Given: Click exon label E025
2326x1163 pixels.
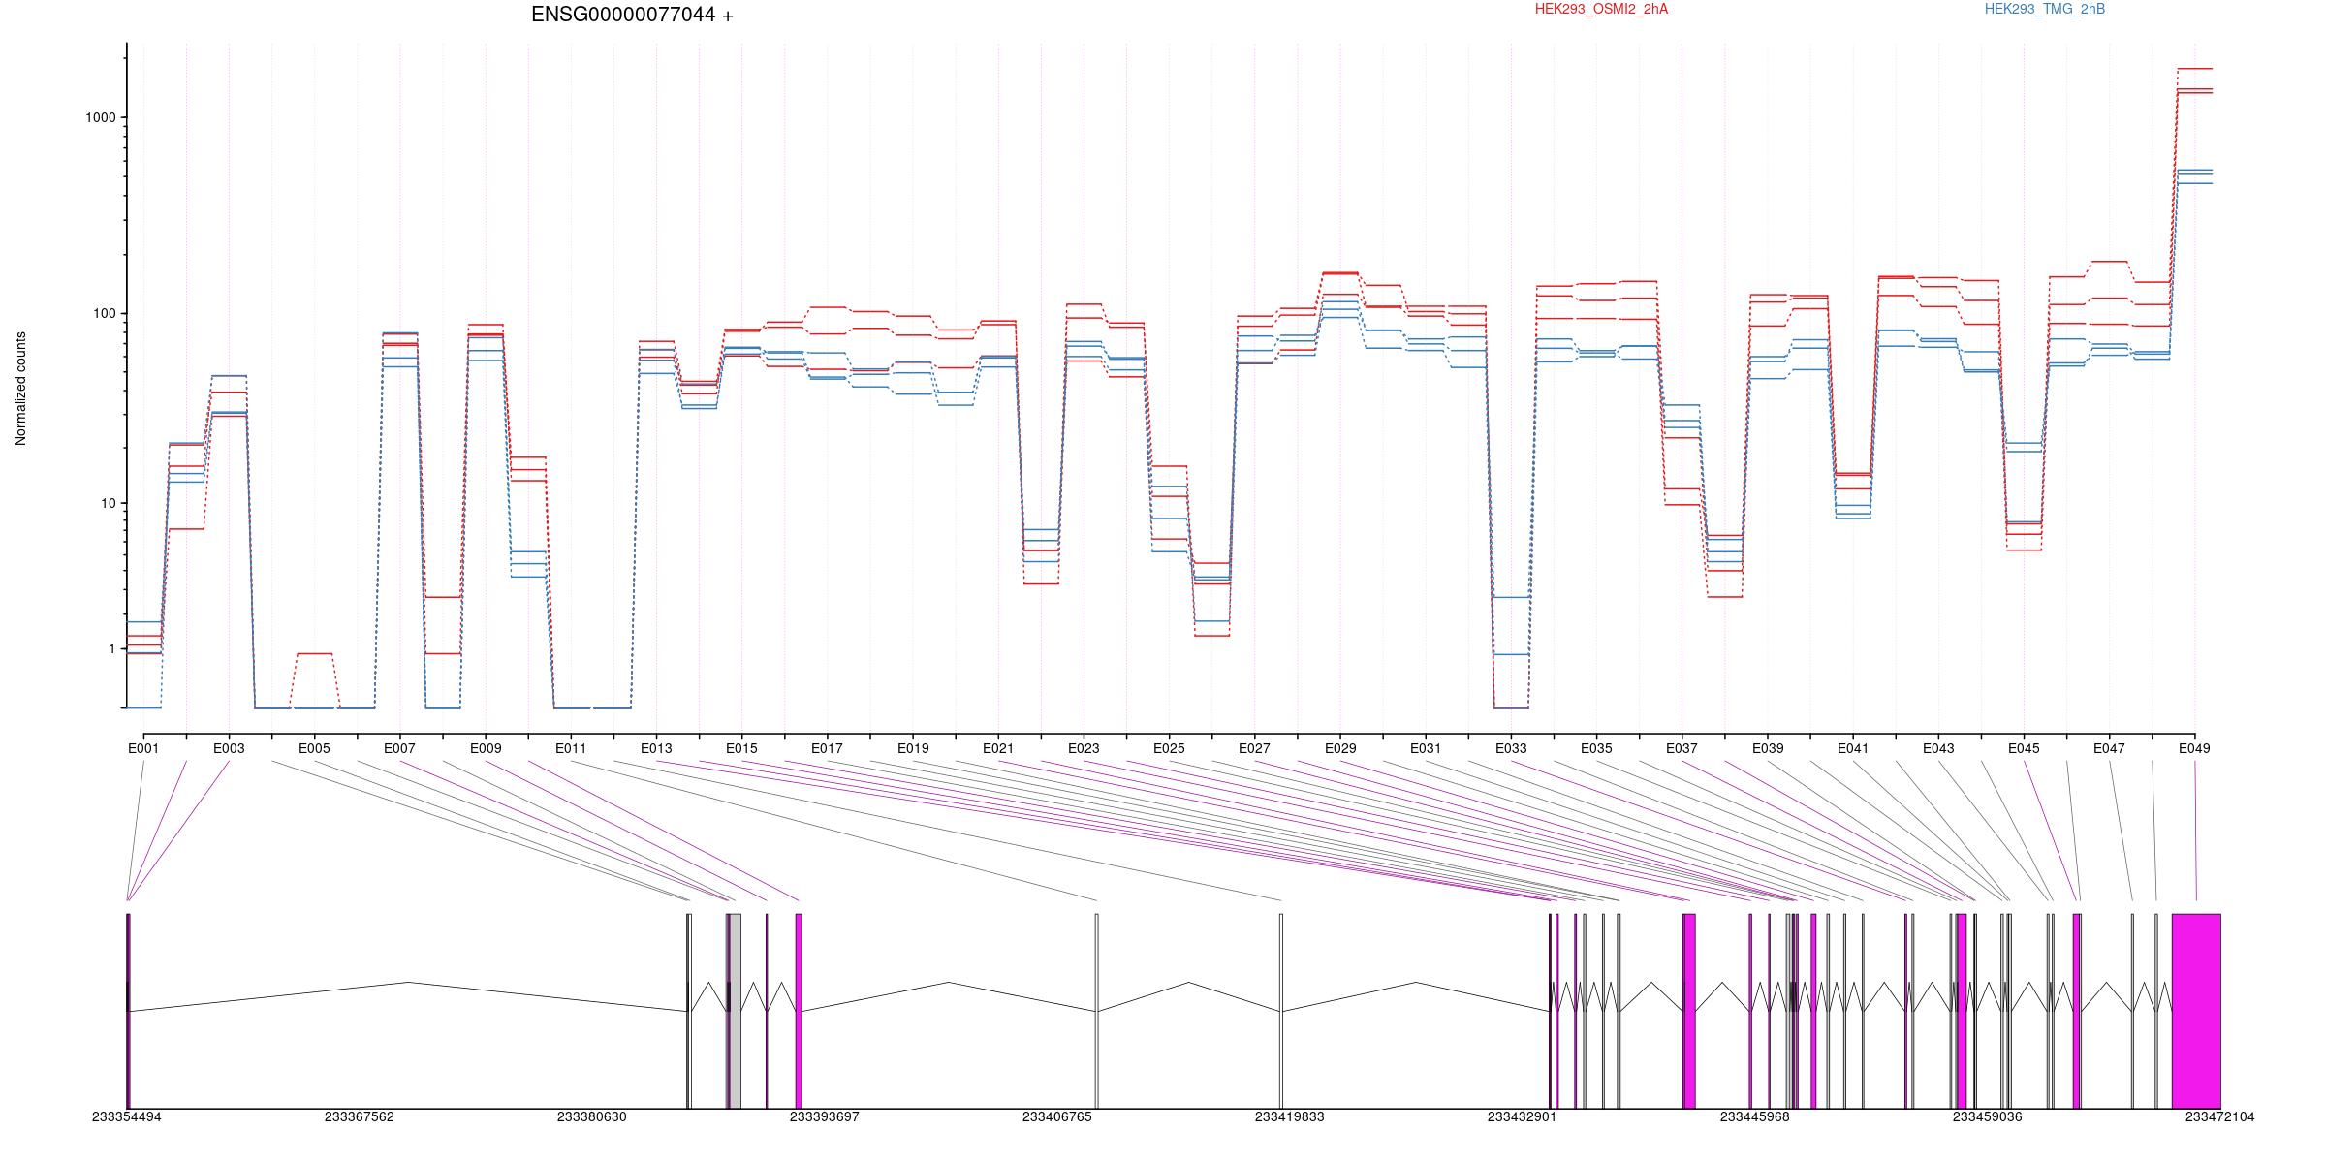Looking at the screenshot, I should [x=1169, y=748].
